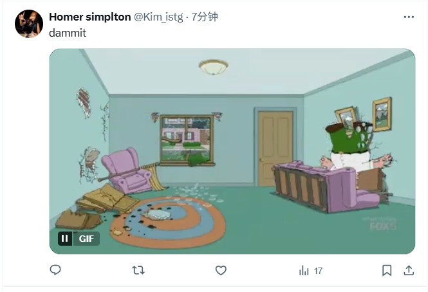Open view analytics bar chart icon

[x=304, y=271]
